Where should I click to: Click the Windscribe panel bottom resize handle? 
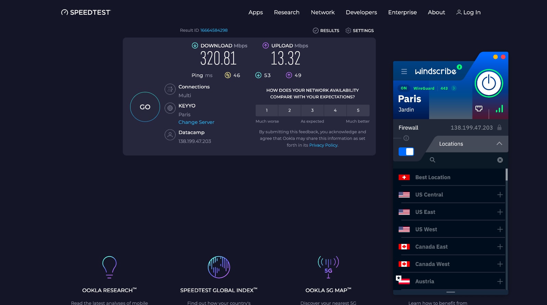451,292
